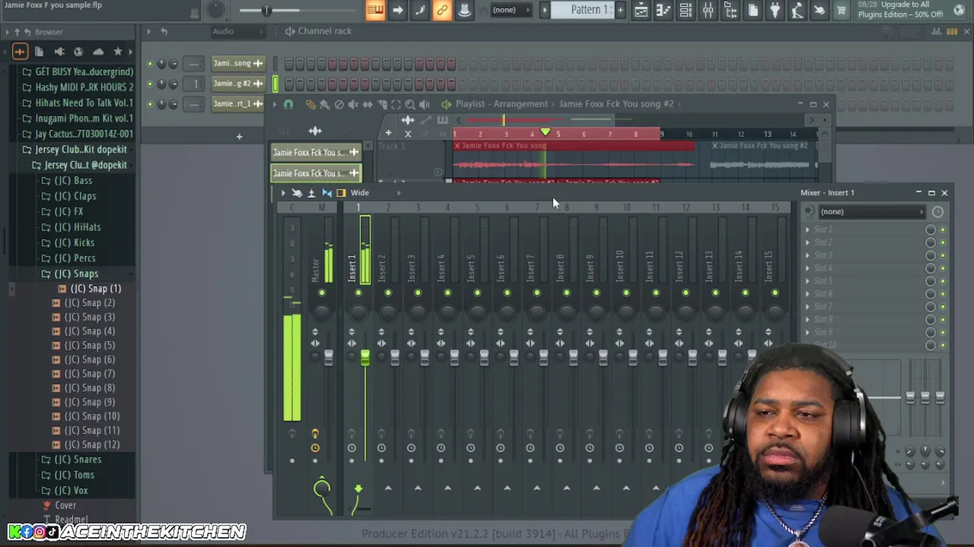Screen dimensions: 974x547
Task: Click the mixer effects chain clock icon
Action: click(937, 212)
